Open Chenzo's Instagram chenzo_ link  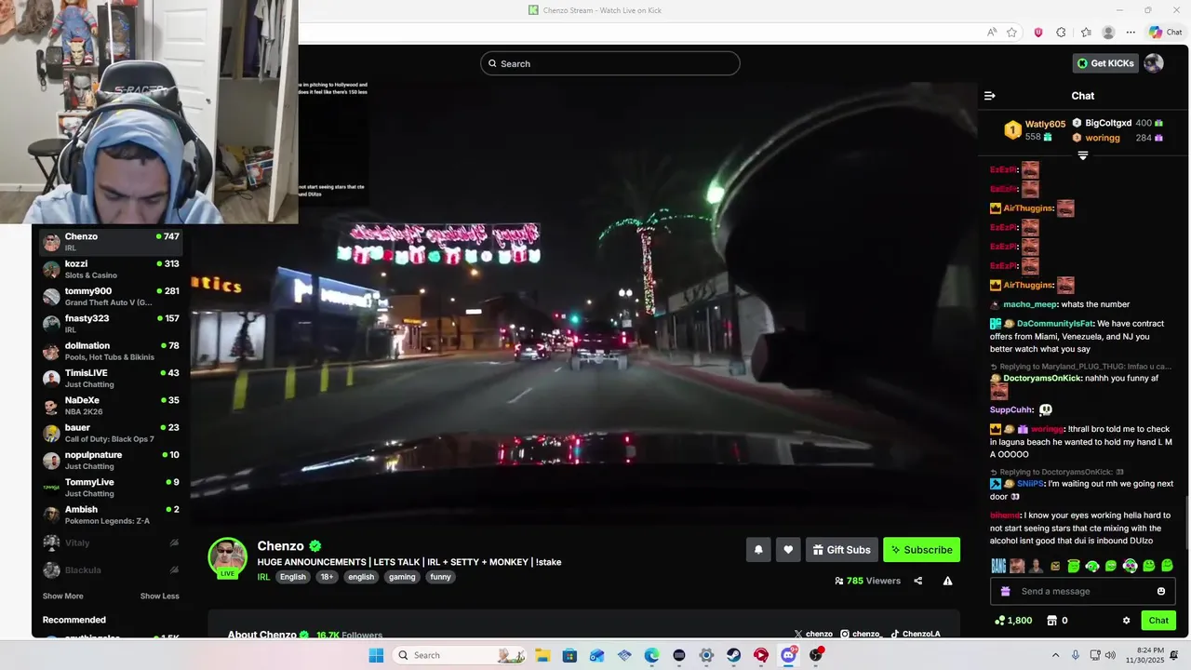tap(861, 634)
